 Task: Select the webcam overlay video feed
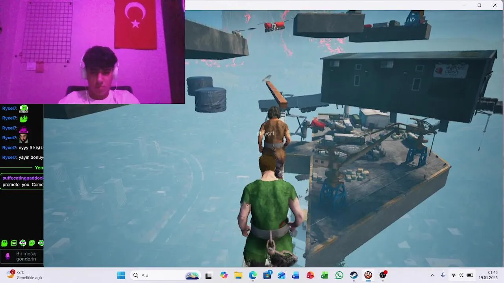click(x=92, y=52)
